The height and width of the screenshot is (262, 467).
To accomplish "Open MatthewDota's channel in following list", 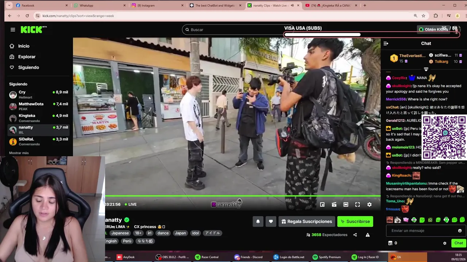I will [38, 106].
